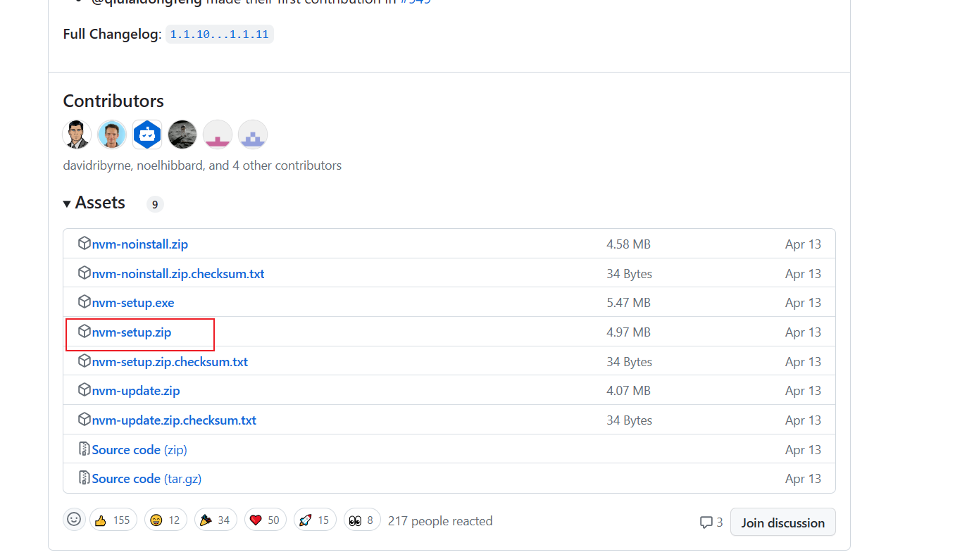The height and width of the screenshot is (557, 955).
Task: Toggle eyes reaction with 8
Action: (x=362, y=520)
